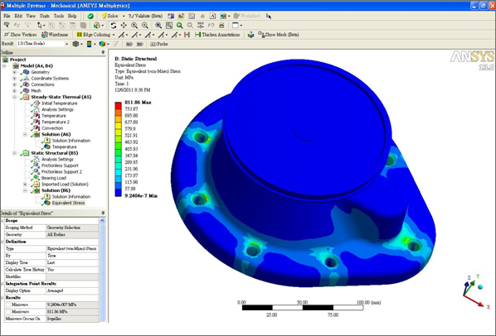
Task: Click the green checkmark toolbar icon
Action: pyautogui.click(x=90, y=16)
